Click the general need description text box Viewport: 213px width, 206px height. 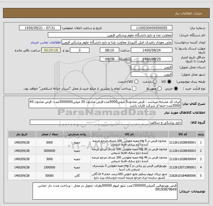(105, 104)
